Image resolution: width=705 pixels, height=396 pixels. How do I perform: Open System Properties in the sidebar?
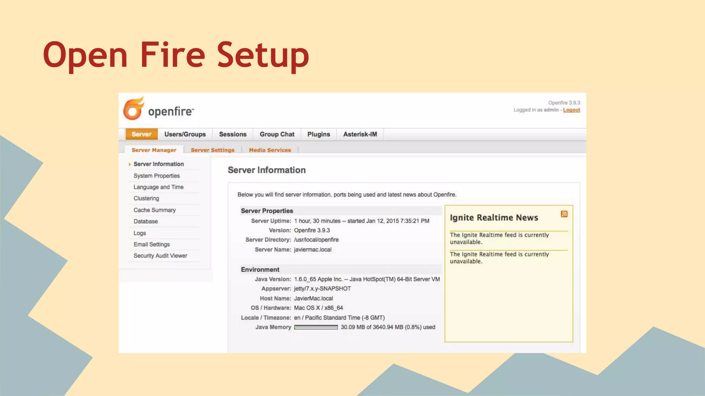157,176
